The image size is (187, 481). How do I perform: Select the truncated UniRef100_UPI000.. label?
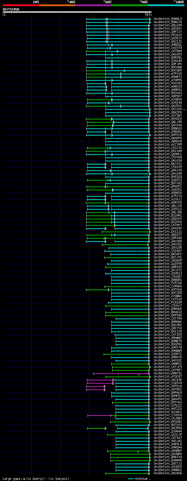(x=169, y=109)
